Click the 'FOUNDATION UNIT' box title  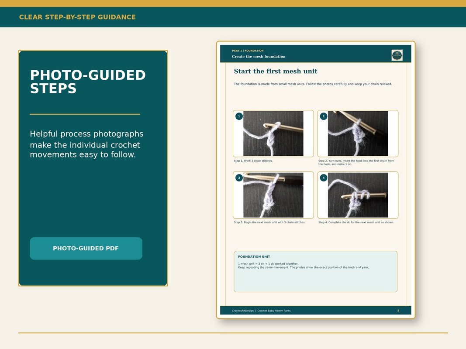click(x=254, y=257)
